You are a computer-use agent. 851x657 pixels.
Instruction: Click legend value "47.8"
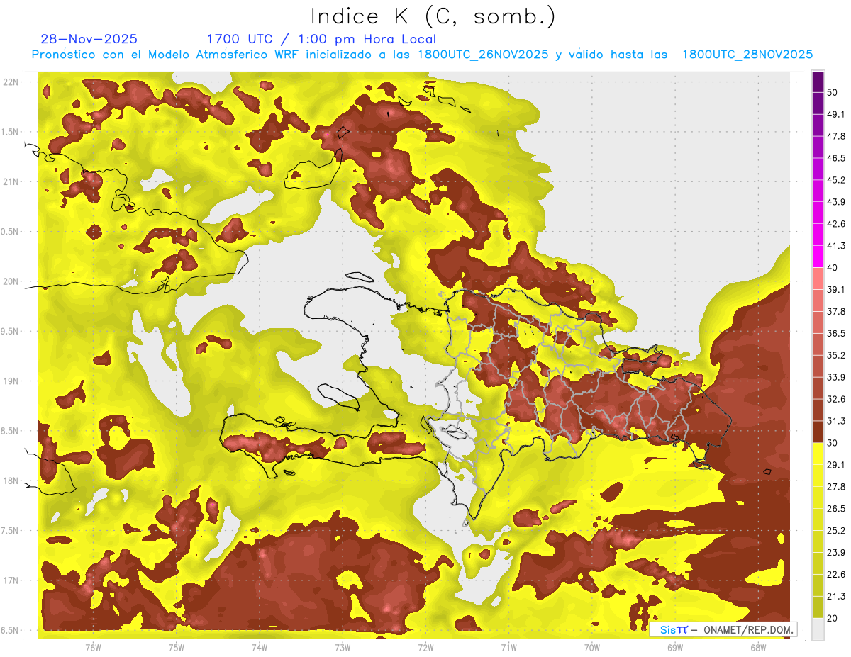pos(836,136)
